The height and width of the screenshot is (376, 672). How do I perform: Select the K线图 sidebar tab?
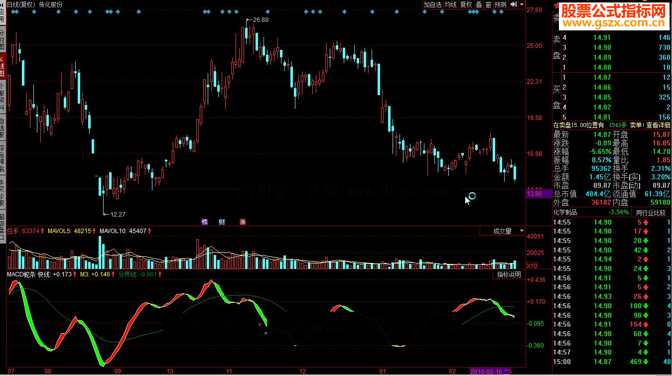click(x=2, y=66)
